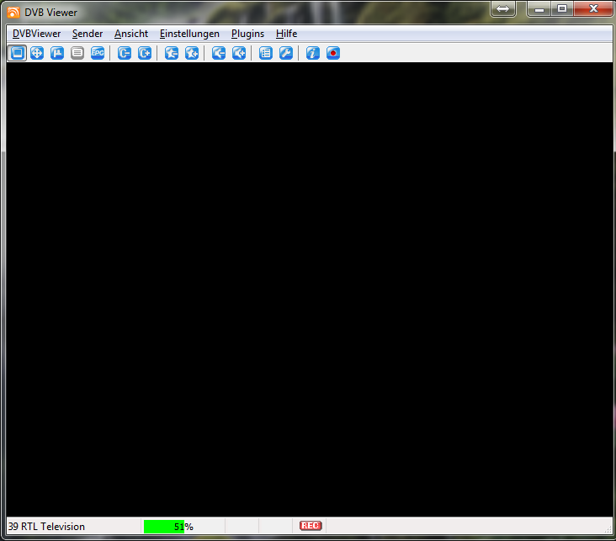Open the Sender menu
Viewport: 616px width, 541px height.
[88, 34]
